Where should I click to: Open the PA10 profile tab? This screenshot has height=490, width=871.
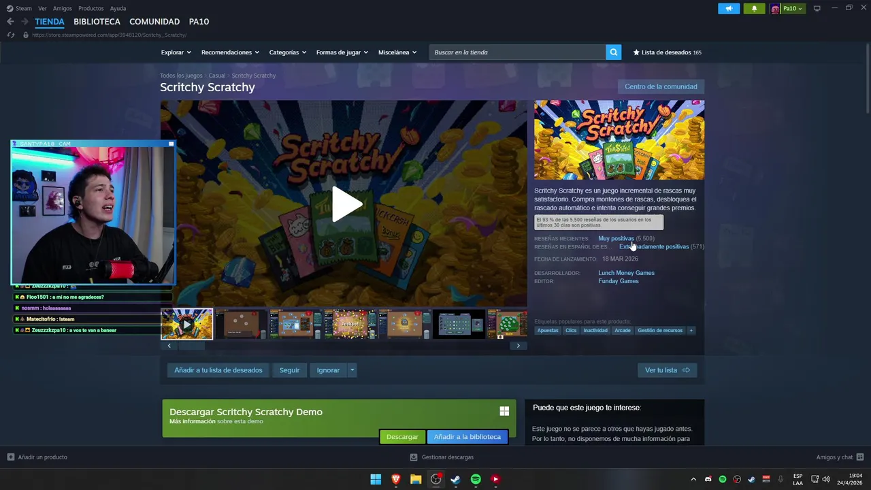(x=199, y=22)
